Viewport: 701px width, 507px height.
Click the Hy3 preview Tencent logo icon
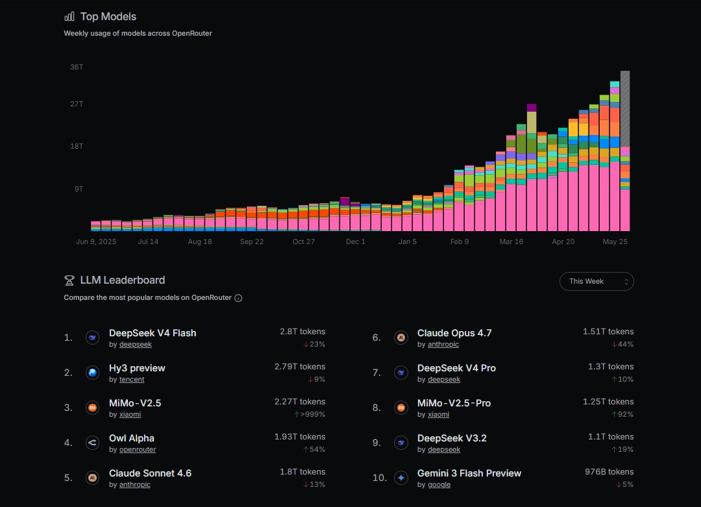pos(93,373)
